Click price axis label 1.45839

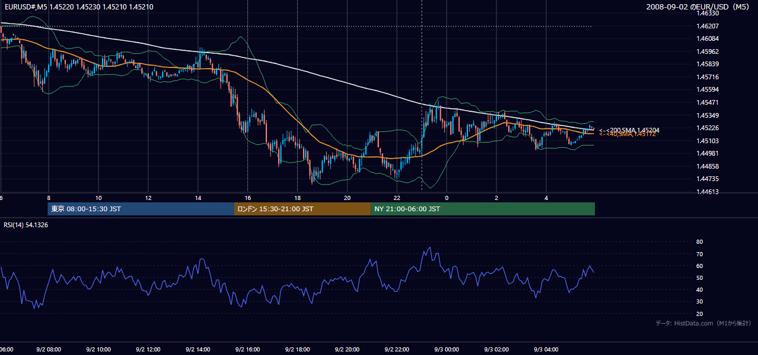(x=708, y=64)
